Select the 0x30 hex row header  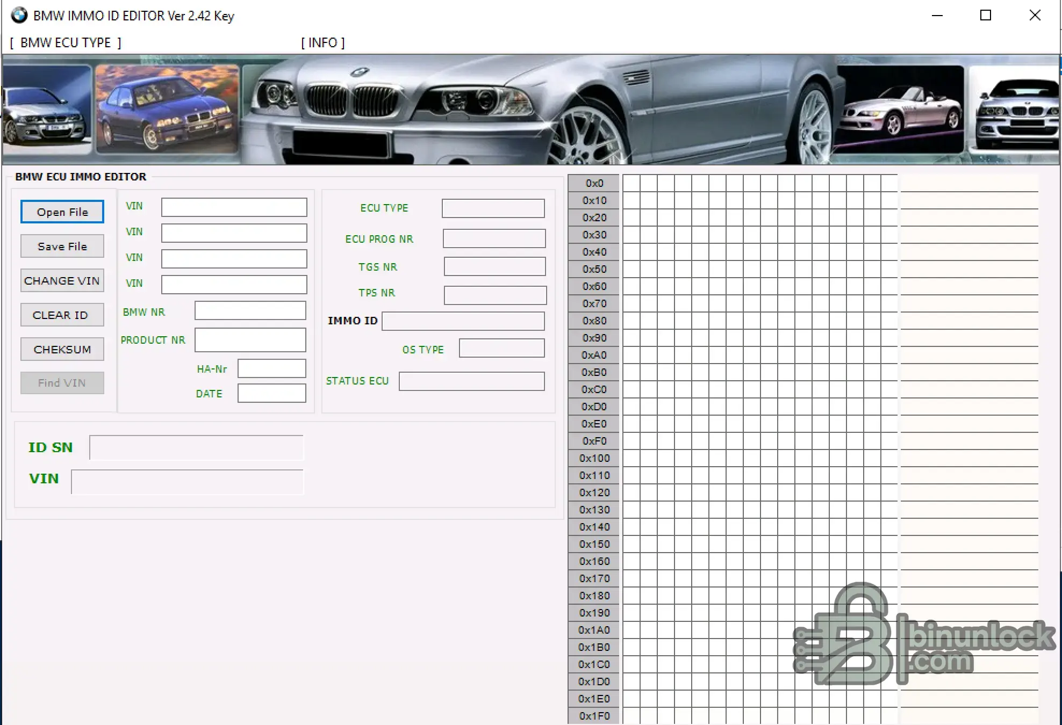click(594, 235)
